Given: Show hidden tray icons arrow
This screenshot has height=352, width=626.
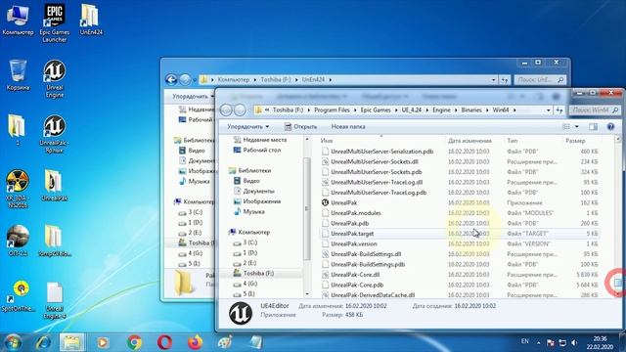Looking at the screenshot, I should [539, 342].
